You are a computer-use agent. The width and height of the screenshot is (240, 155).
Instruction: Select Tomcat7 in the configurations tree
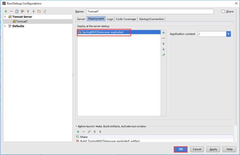(x=38, y=21)
